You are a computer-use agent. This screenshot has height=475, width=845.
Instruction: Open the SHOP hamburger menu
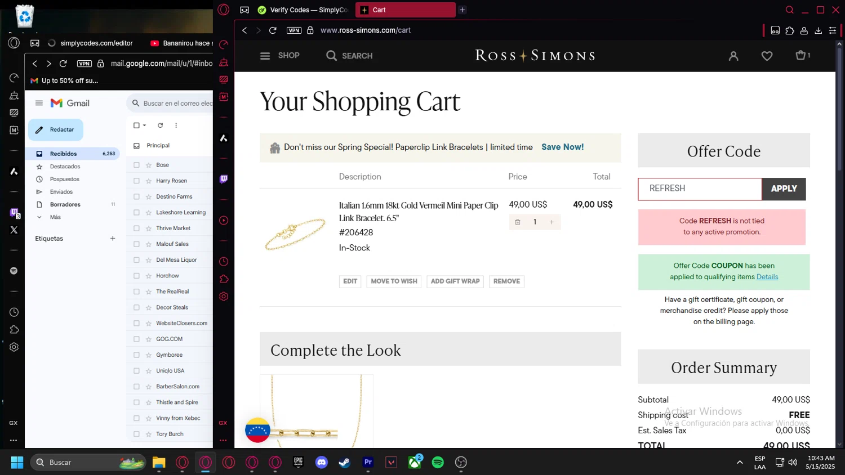click(x=279, y=56)
